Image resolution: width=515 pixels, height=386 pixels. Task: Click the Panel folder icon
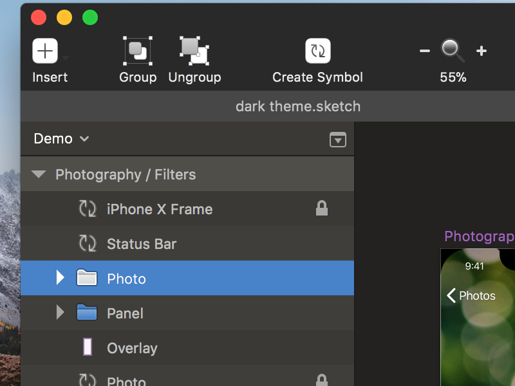coord(86,313)
